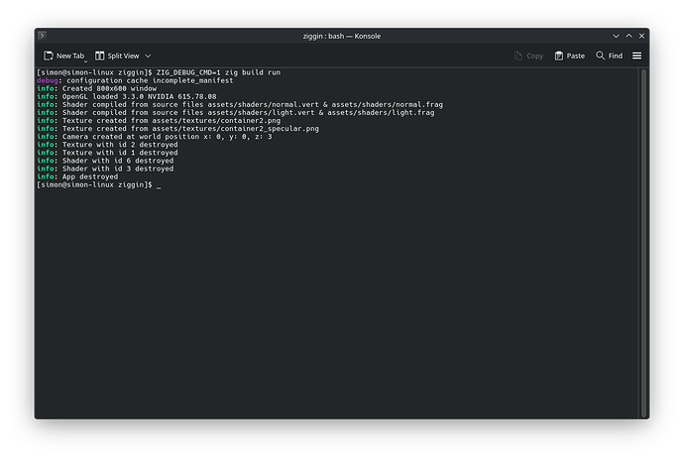The image size is (684, 460).
Task: Click the window title 'ziggin : bash — Konsole'
Action: pos(342,36)
